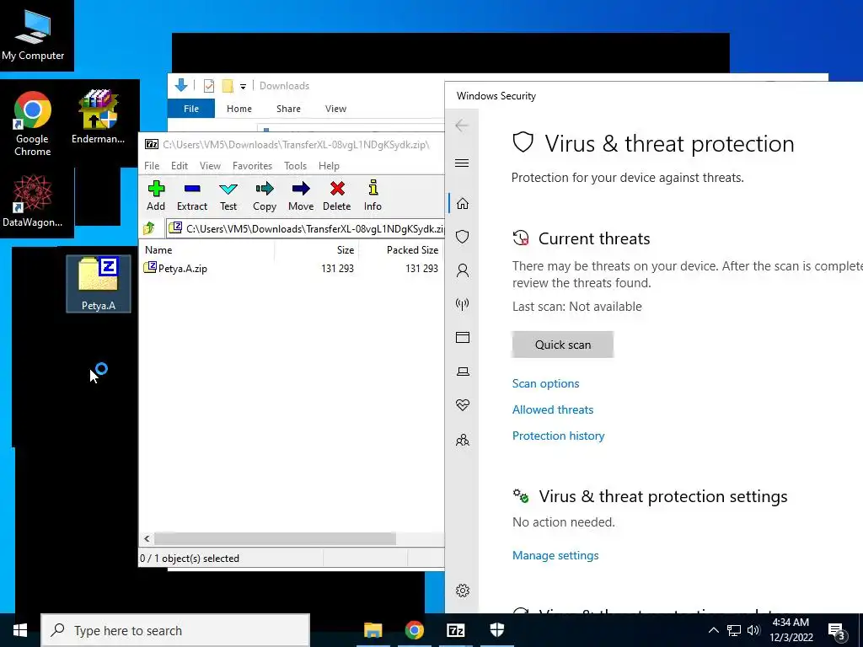
Task: Open the network icon in system tray
Action: pos(734,630)
